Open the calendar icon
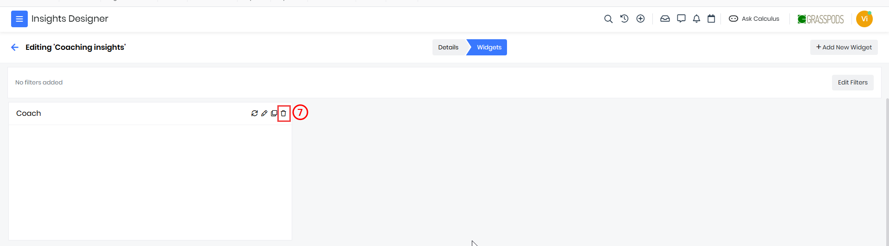The width and height of the screenshot is (889, 246). [711, 19]
